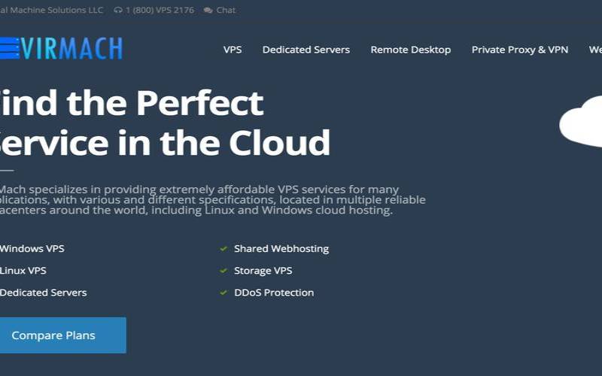Screen dimensions: 602x376
Task: Click Dedicated Servers in the feature list
Action: coord(43,293)
